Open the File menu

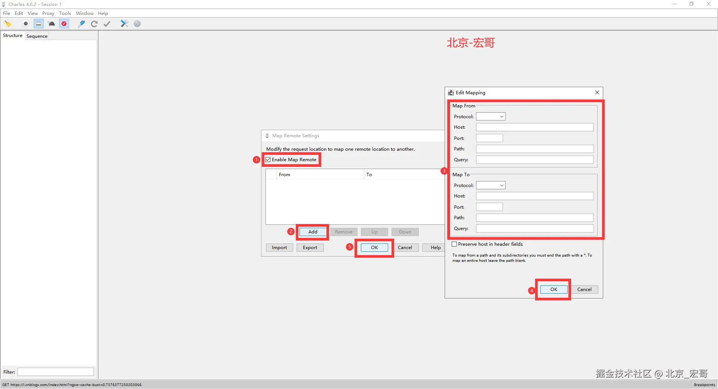[6, 13]
